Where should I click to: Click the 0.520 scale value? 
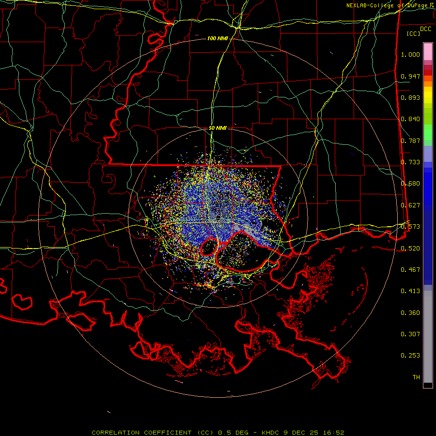click(410, 249)
